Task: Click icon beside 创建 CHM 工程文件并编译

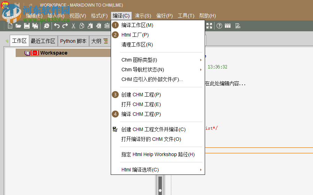Action: (x=115, y=129)
